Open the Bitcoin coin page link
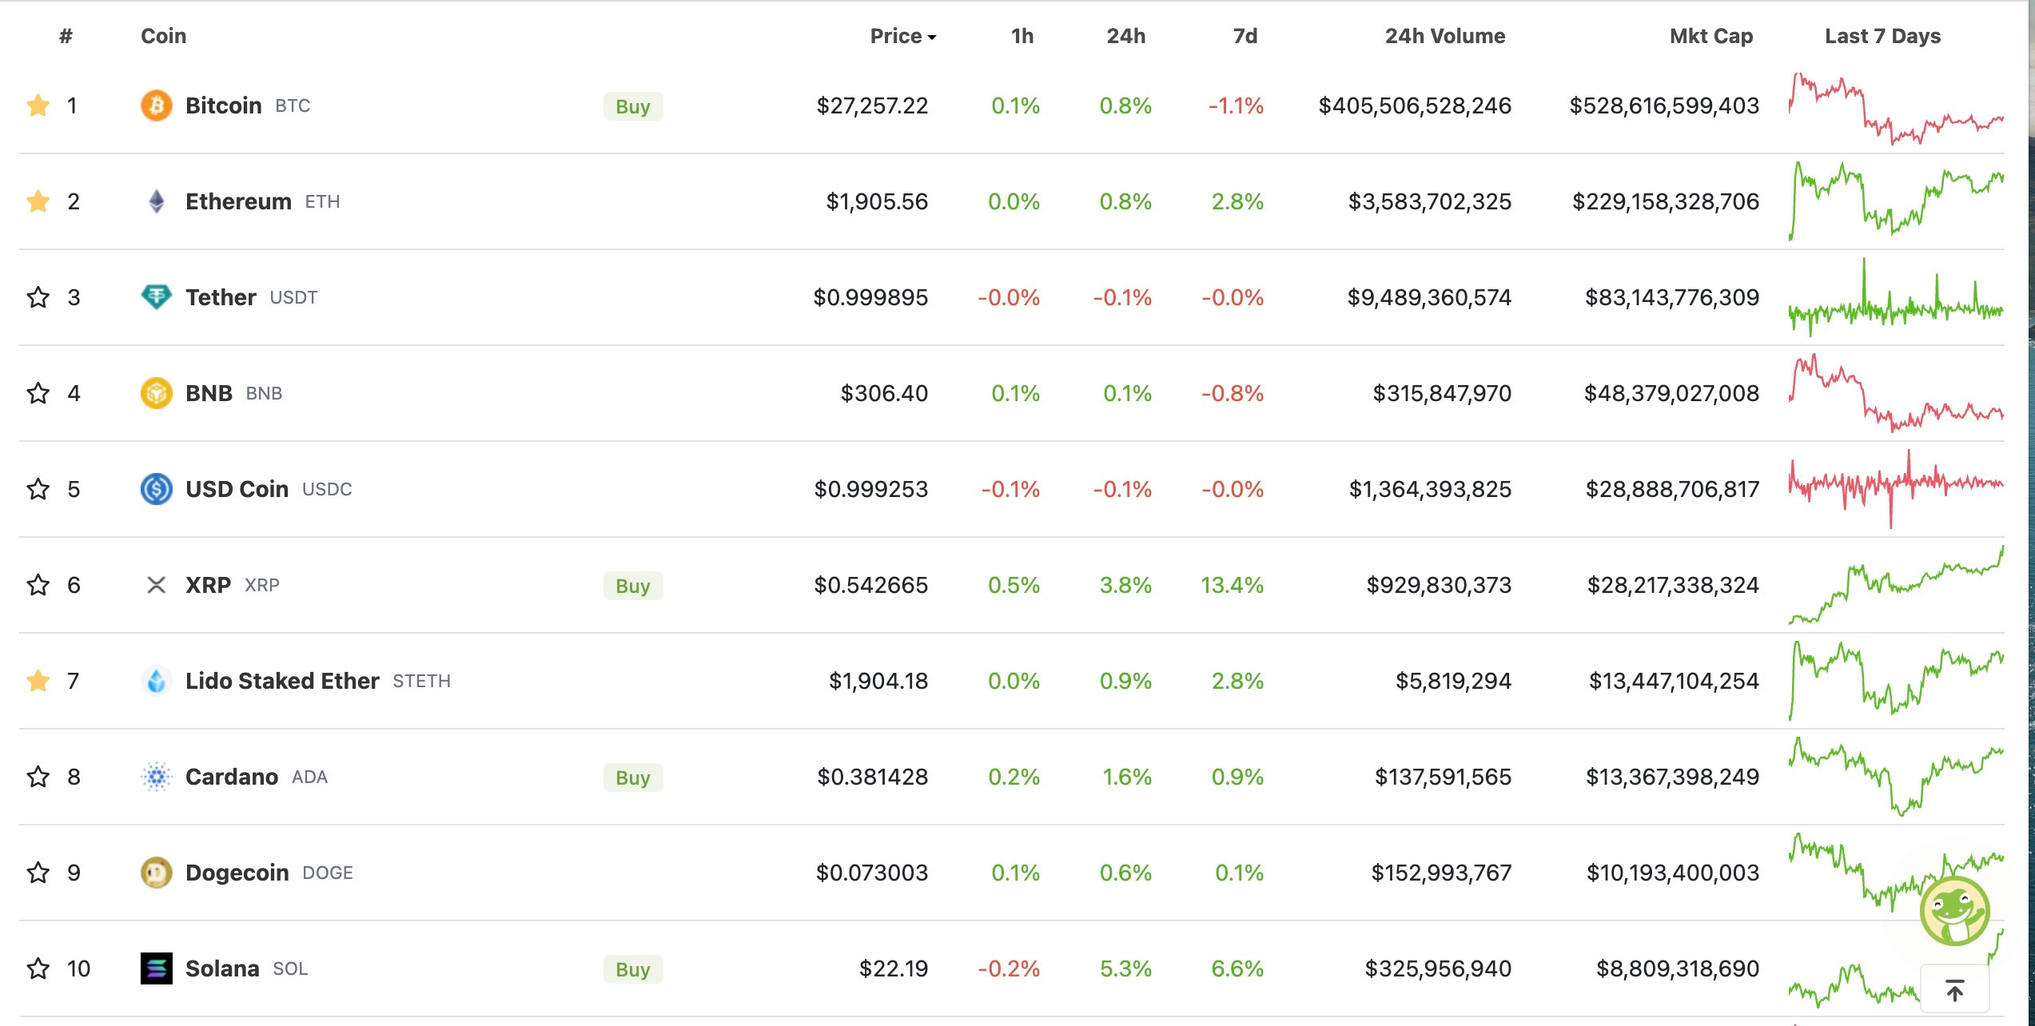The height and width of the screenshot is (1026, 2035). tap(224, 105)
